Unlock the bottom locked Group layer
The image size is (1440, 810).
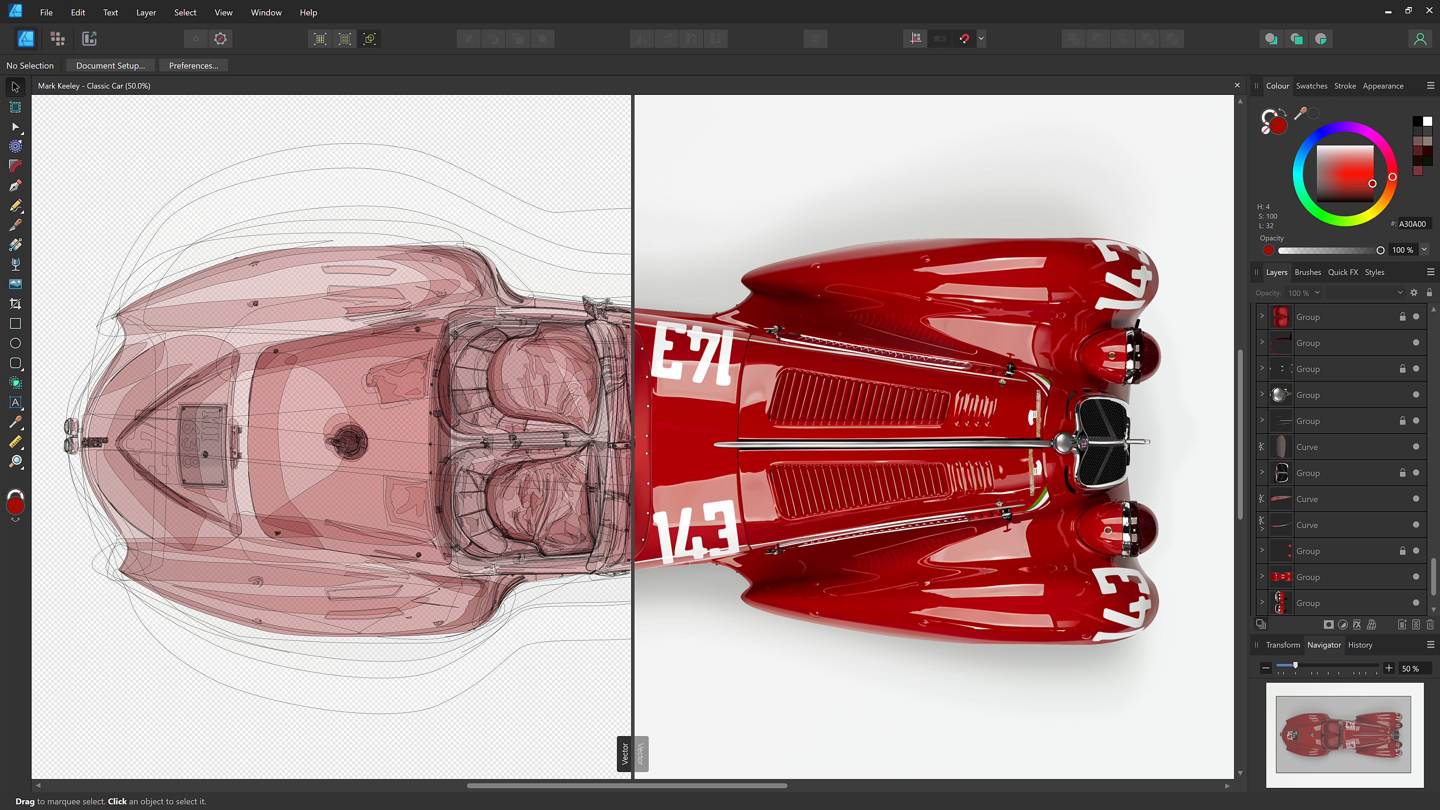coord(1402,550)
